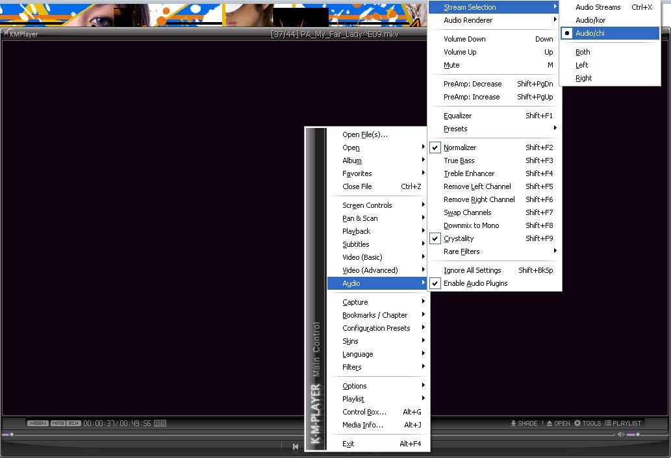Choose Open File(s)... from the menu
Image resolution: width=671 pixels, height=458 pixels.
click(x=377, y=135)
